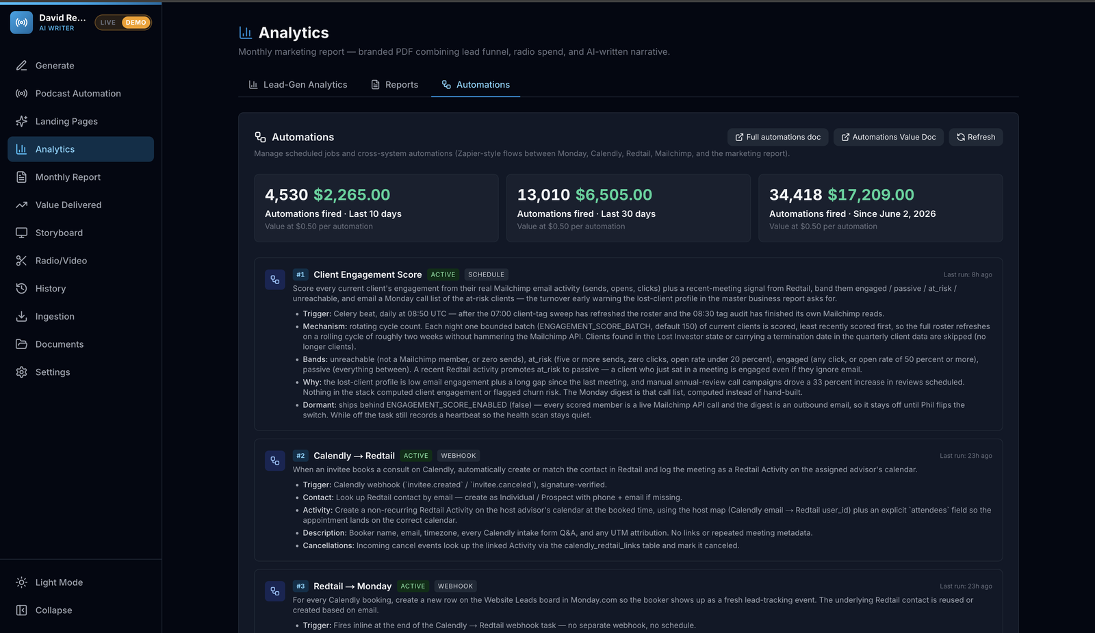This screenshot has width=1095, height=633.
Task: Click 'Last run: 8h ago' text
Action: [968, 274]
